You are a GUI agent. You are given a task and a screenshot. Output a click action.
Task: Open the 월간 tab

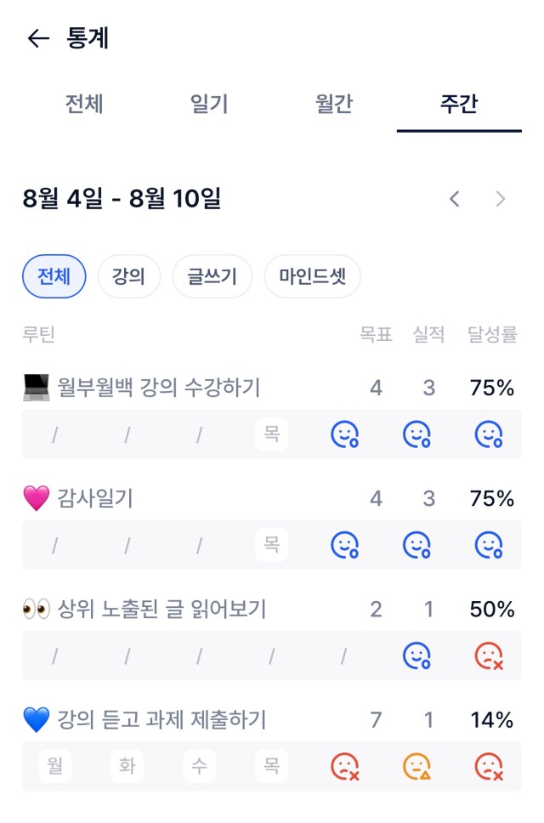[x=334, y=104]
